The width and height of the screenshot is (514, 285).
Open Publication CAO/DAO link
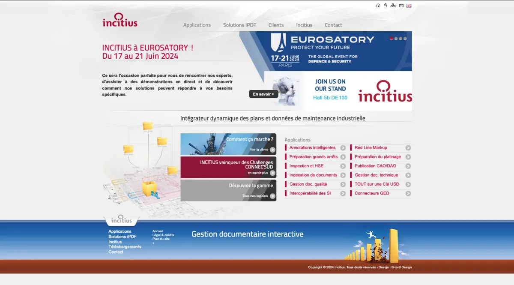[x=376, y=166]
